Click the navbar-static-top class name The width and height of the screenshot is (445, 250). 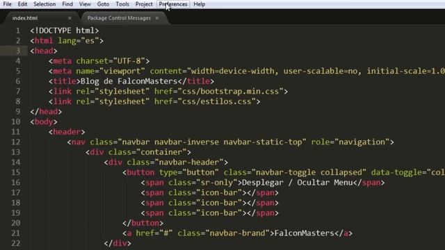tap(263, 142)
